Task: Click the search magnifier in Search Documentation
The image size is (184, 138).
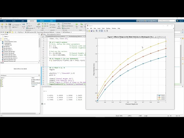Action: [175, 21]
